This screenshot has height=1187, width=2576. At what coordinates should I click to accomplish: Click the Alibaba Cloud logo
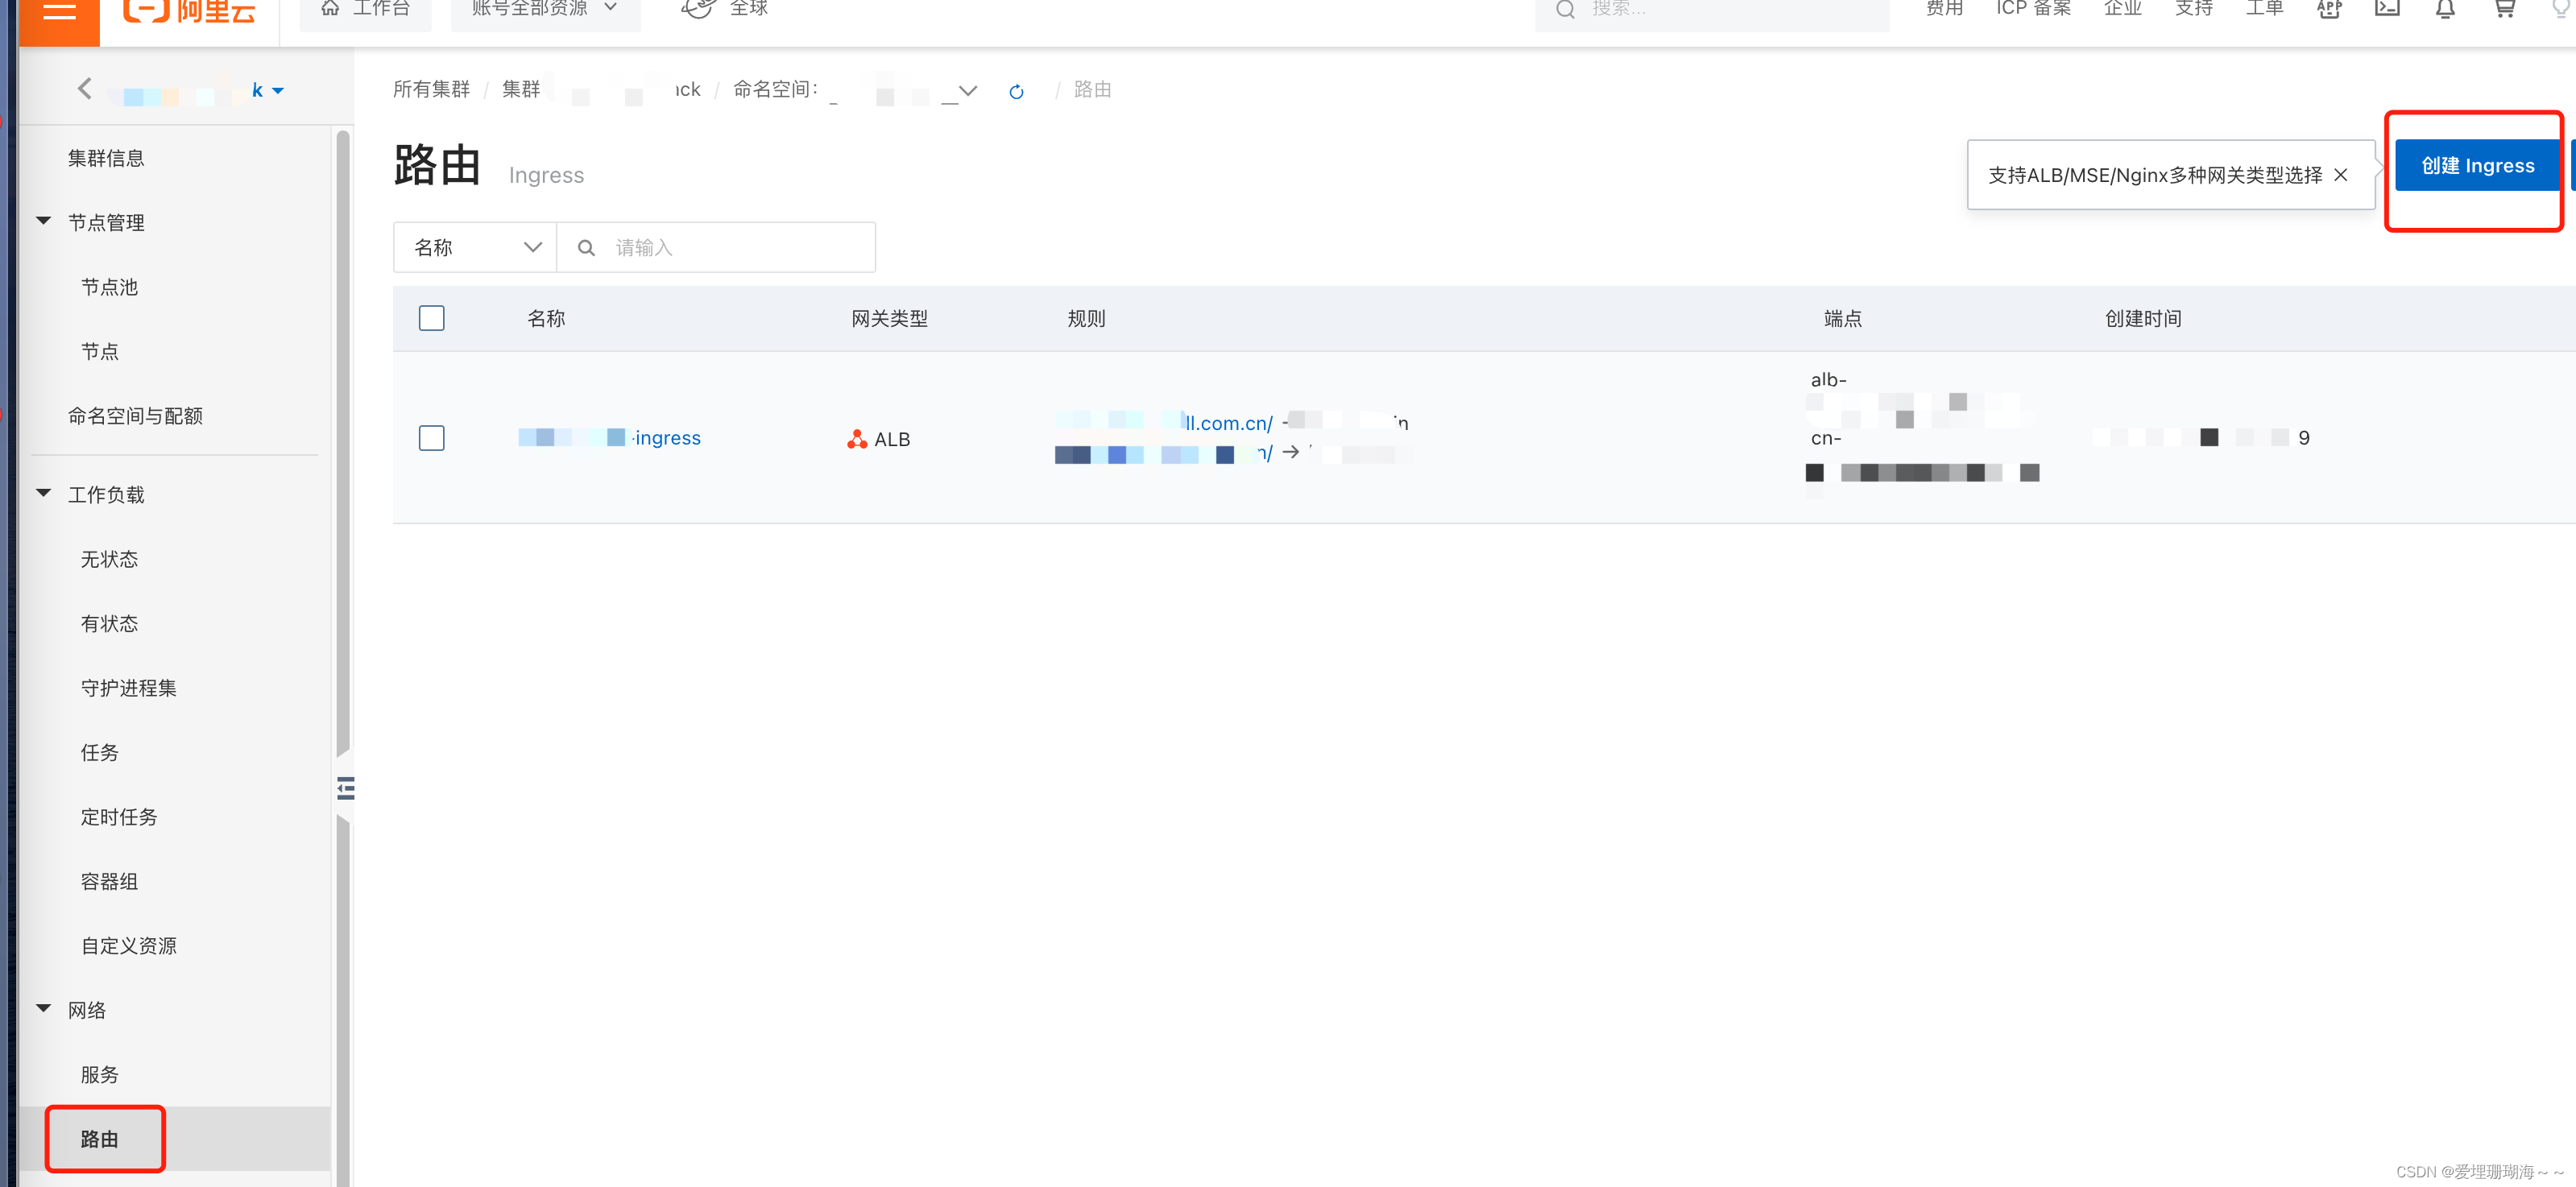tap(190, 12)
